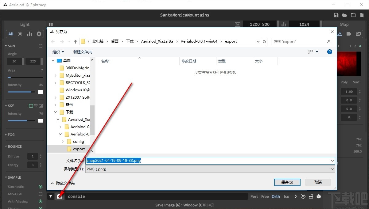
Task: Collapse the SUN section
Action: [6, 46]
